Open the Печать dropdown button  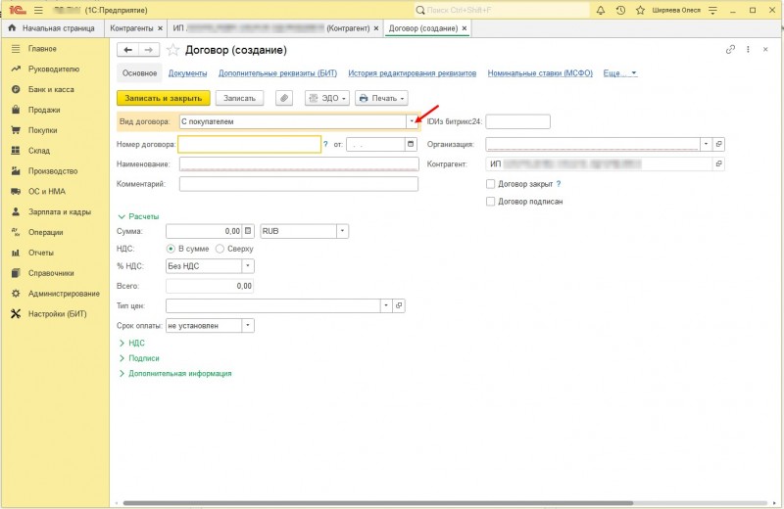point(381,98)
